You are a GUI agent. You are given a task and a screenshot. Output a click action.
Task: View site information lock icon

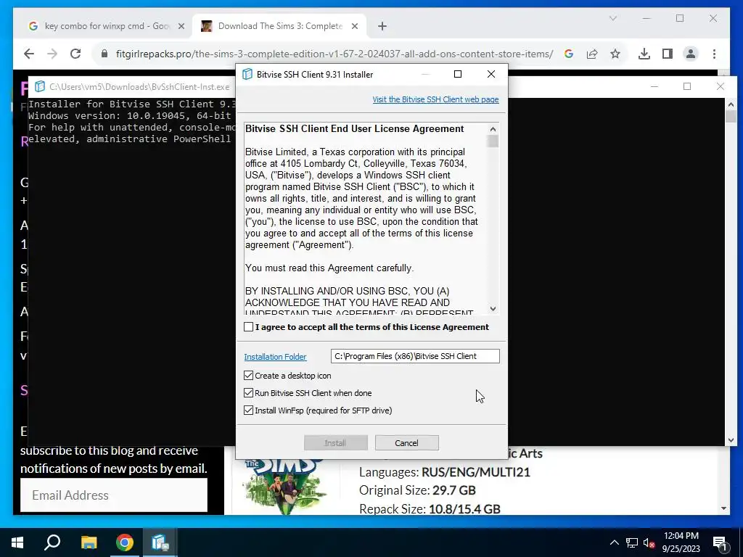click(x=104, y=54)
